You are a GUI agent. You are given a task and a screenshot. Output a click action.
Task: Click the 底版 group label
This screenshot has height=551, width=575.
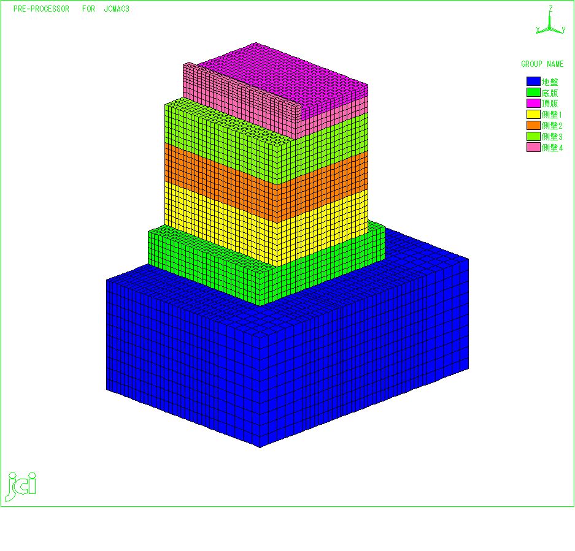550,93
